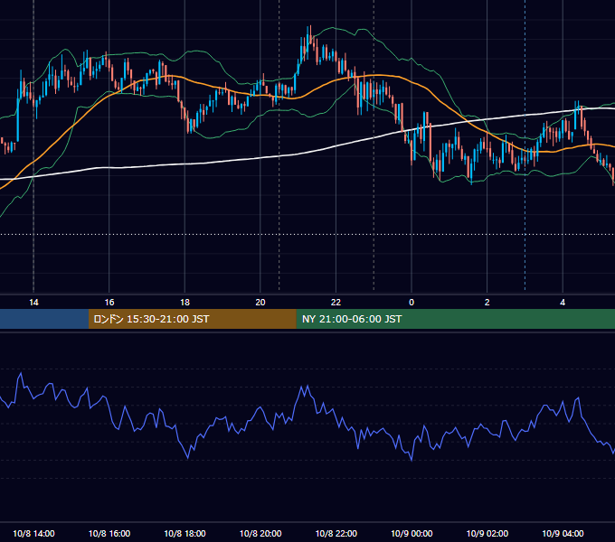Click the 4 hour label on upper axis
This screenshot has height=542, width=615.
563,303
